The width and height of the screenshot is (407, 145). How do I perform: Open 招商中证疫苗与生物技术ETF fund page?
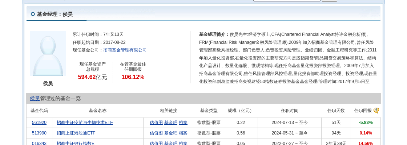pyautogui.click(x=85, y=123)
